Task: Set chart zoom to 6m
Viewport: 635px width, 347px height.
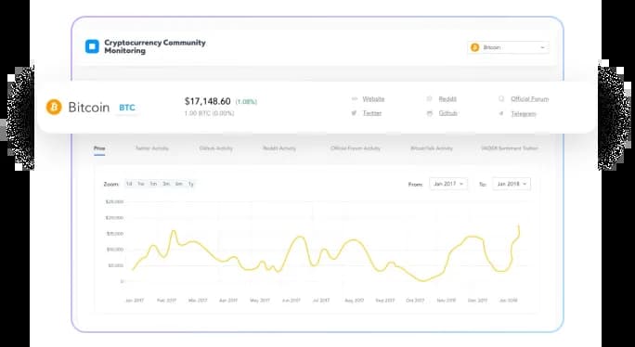Action: [x=178, y=184]
